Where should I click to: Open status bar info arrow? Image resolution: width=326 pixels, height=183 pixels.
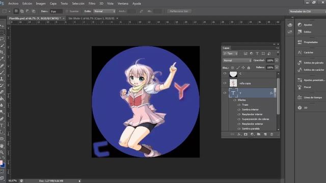pyautogui.click(x=79, y=181)
